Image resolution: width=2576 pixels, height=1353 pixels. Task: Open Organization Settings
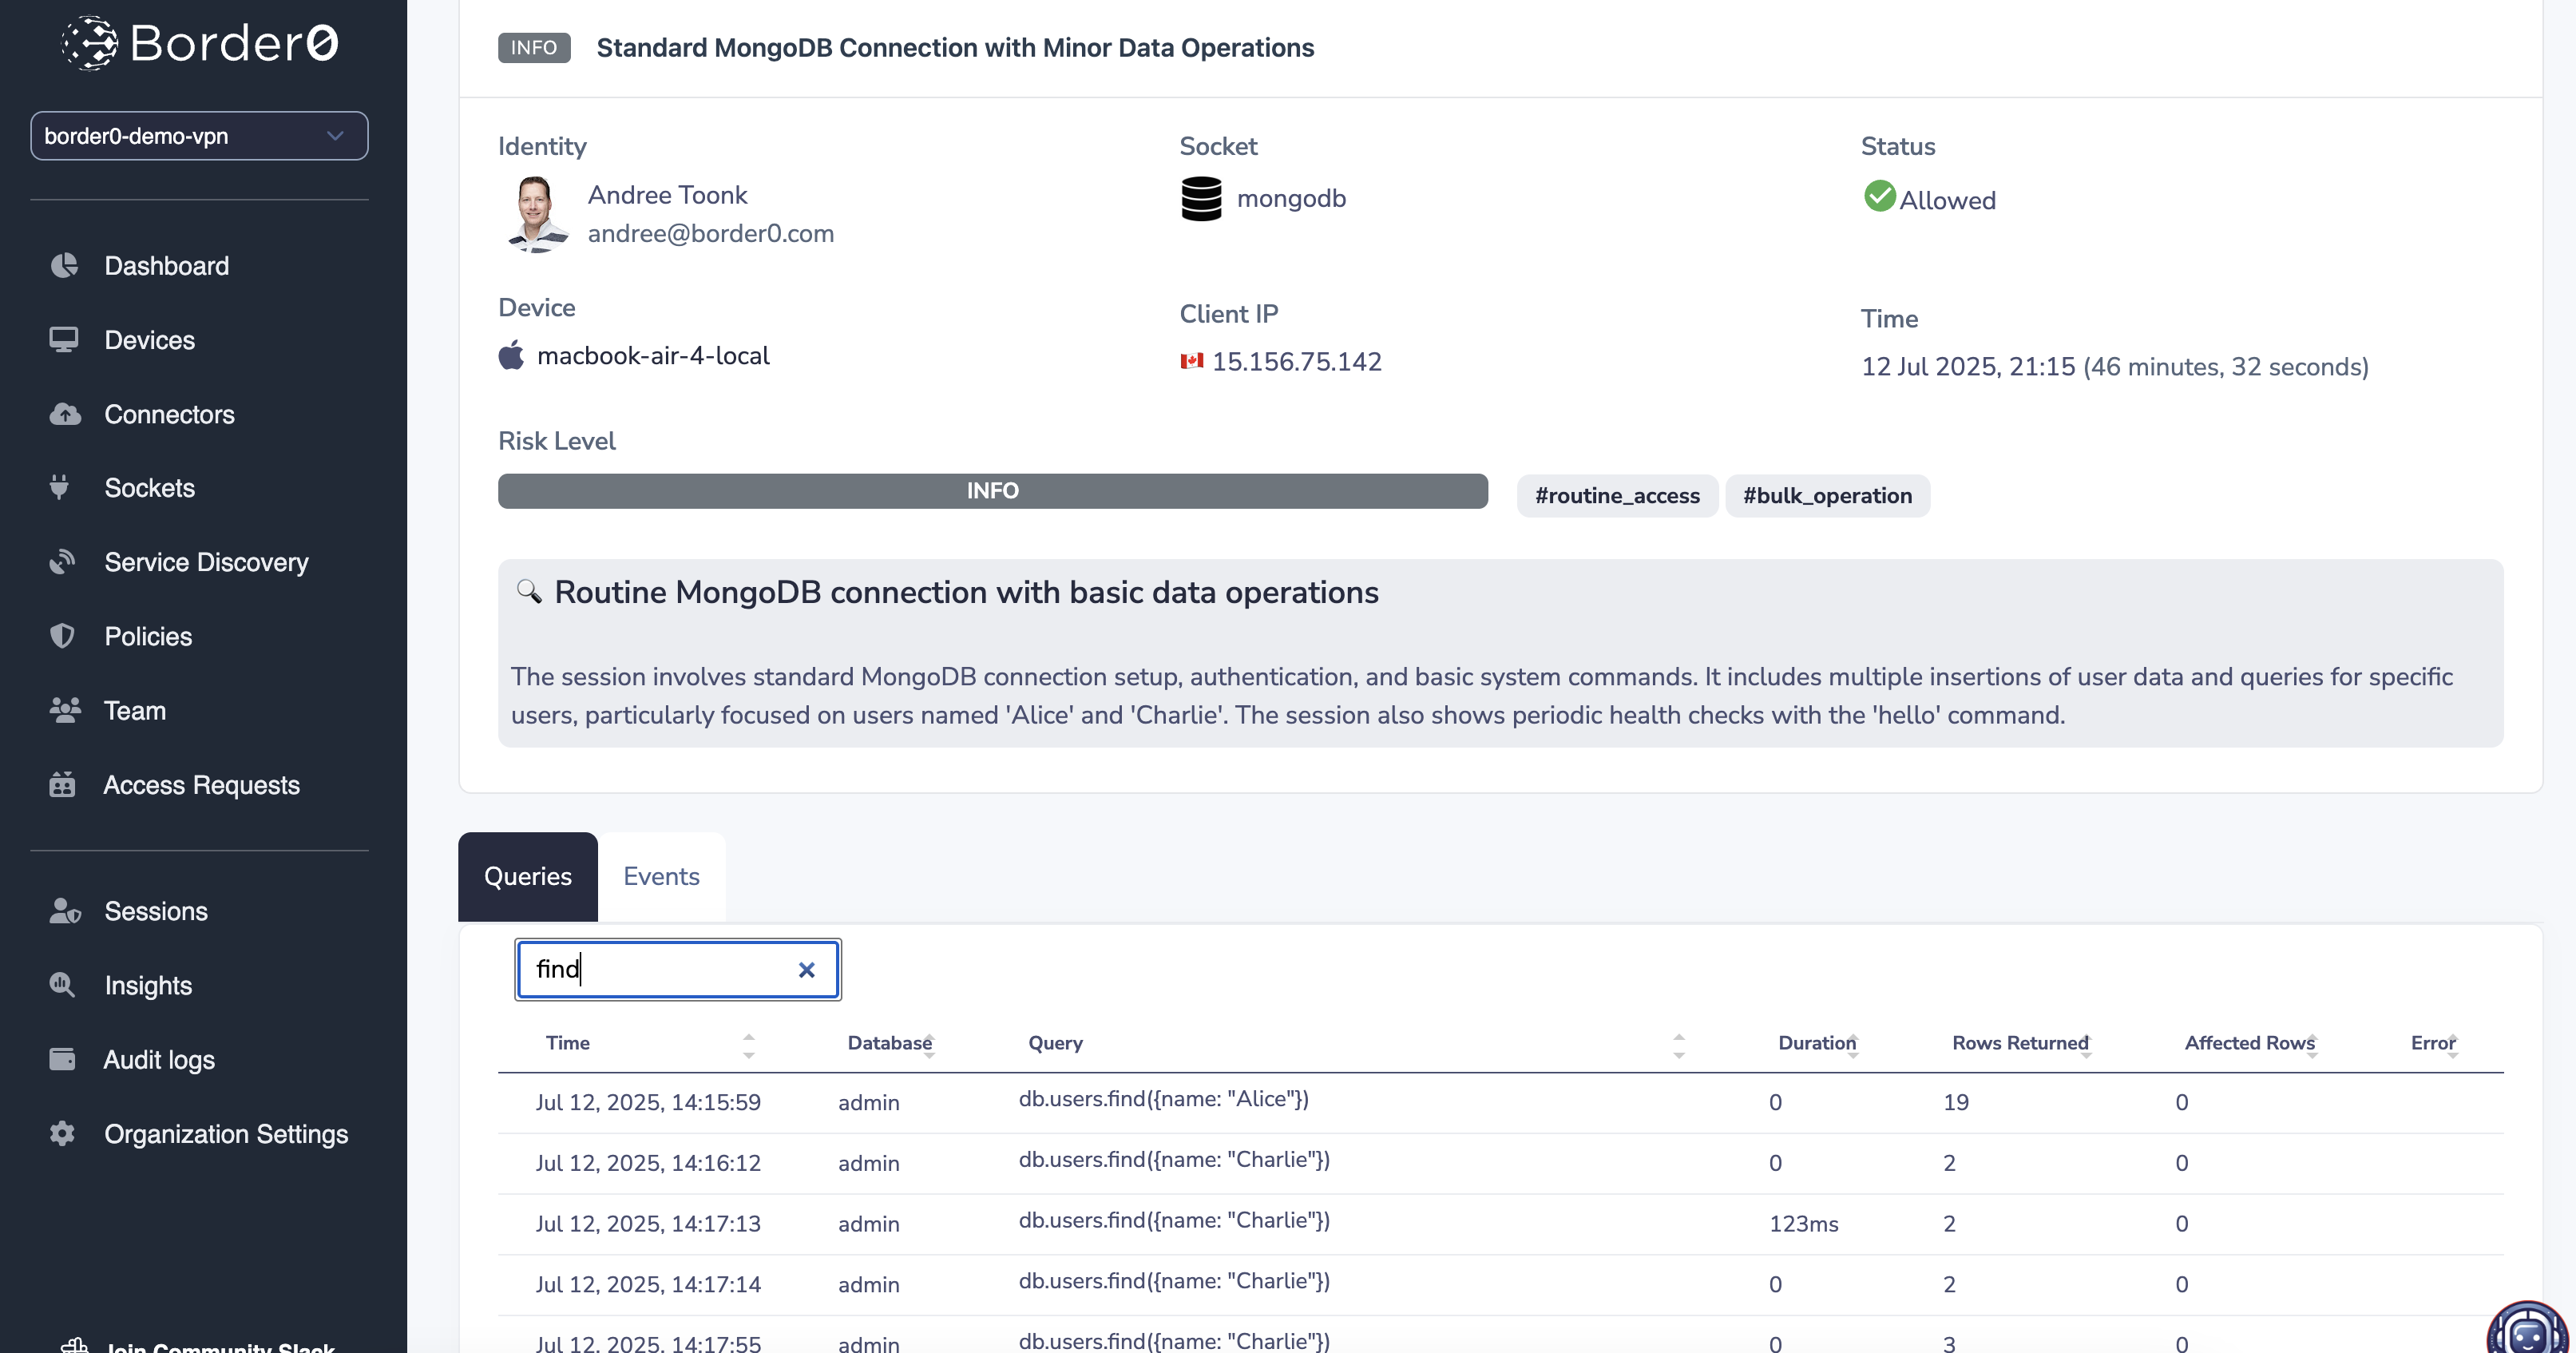click(x=226, y=1134)
